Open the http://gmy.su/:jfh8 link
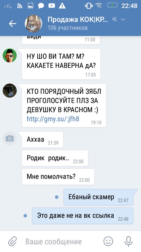 click(53, 119)
